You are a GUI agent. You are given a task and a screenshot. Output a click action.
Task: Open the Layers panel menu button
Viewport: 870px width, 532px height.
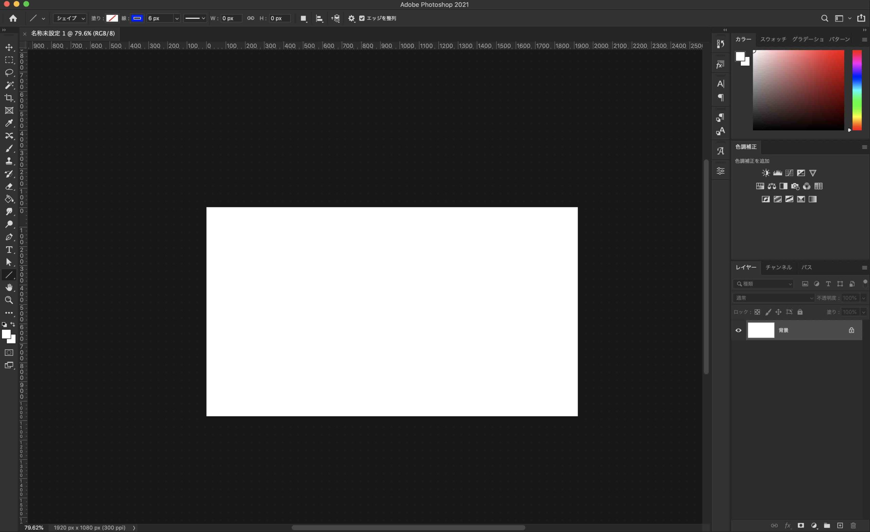[x=864, y=268]
